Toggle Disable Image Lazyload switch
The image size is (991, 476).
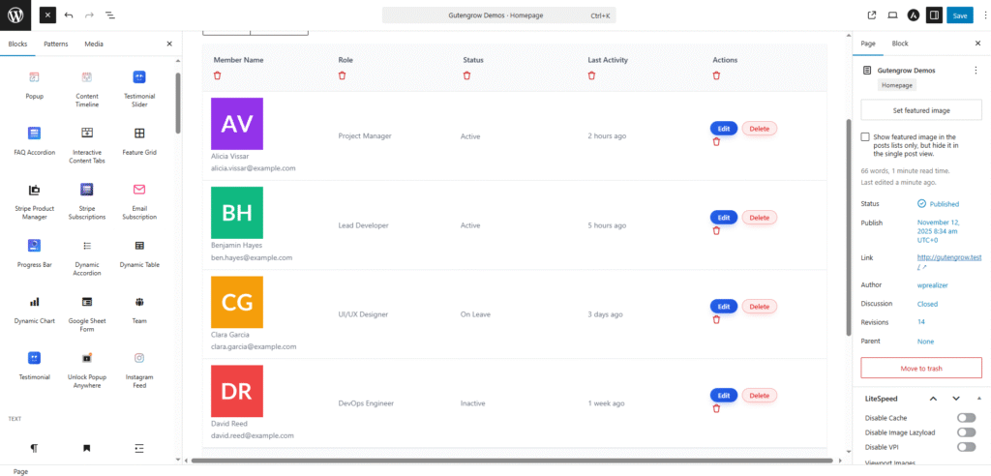point(967,432)
